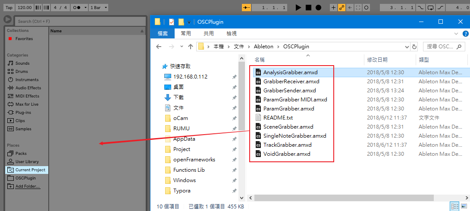Viewport: 470px width, 211px height.
Task: Open Explorer help icon
Action: [466, 34]
